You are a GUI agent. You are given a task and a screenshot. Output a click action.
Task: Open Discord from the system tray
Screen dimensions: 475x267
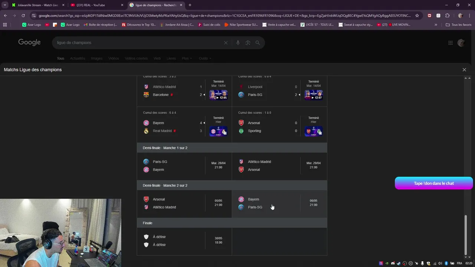(x=393, y=263)
